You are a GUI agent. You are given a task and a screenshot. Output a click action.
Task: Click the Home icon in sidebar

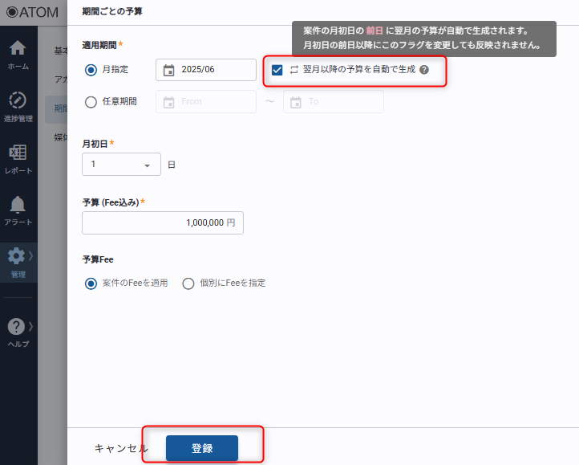click(x=18, y=48)
